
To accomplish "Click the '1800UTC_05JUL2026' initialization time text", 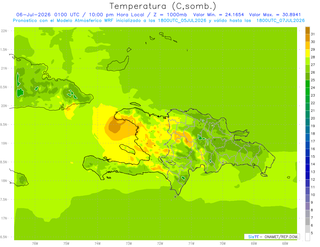I will 182,21.
